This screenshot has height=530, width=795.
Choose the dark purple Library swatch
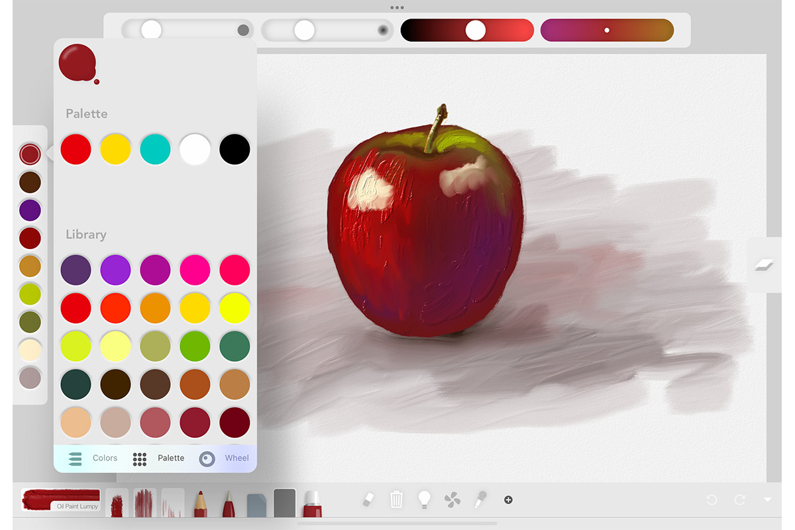click(x=76, y=270)
